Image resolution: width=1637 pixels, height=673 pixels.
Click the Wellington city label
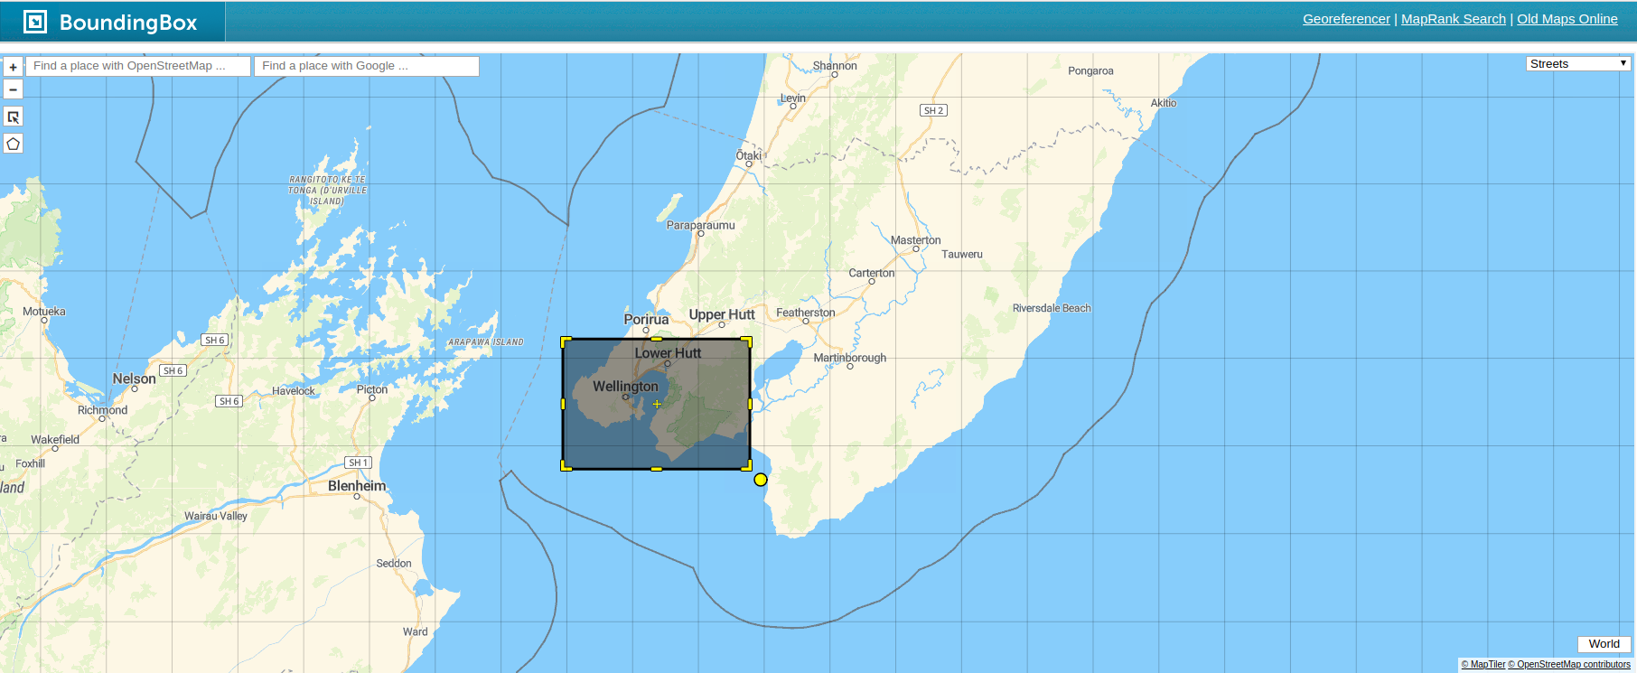pos(625,387)
